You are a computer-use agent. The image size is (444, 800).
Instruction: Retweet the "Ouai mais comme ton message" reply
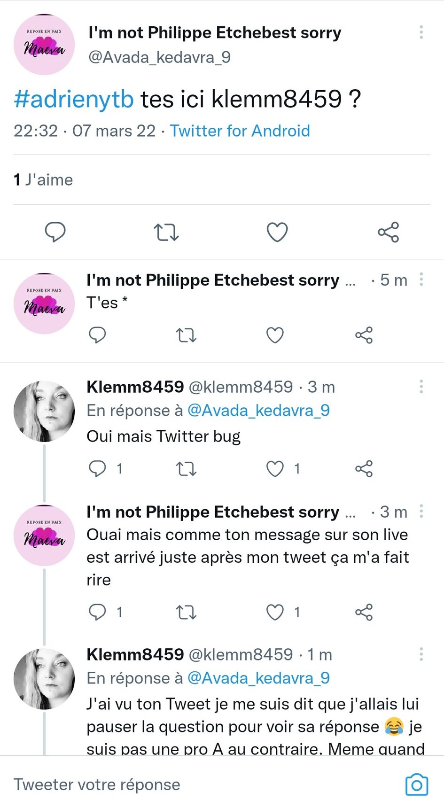186,612
